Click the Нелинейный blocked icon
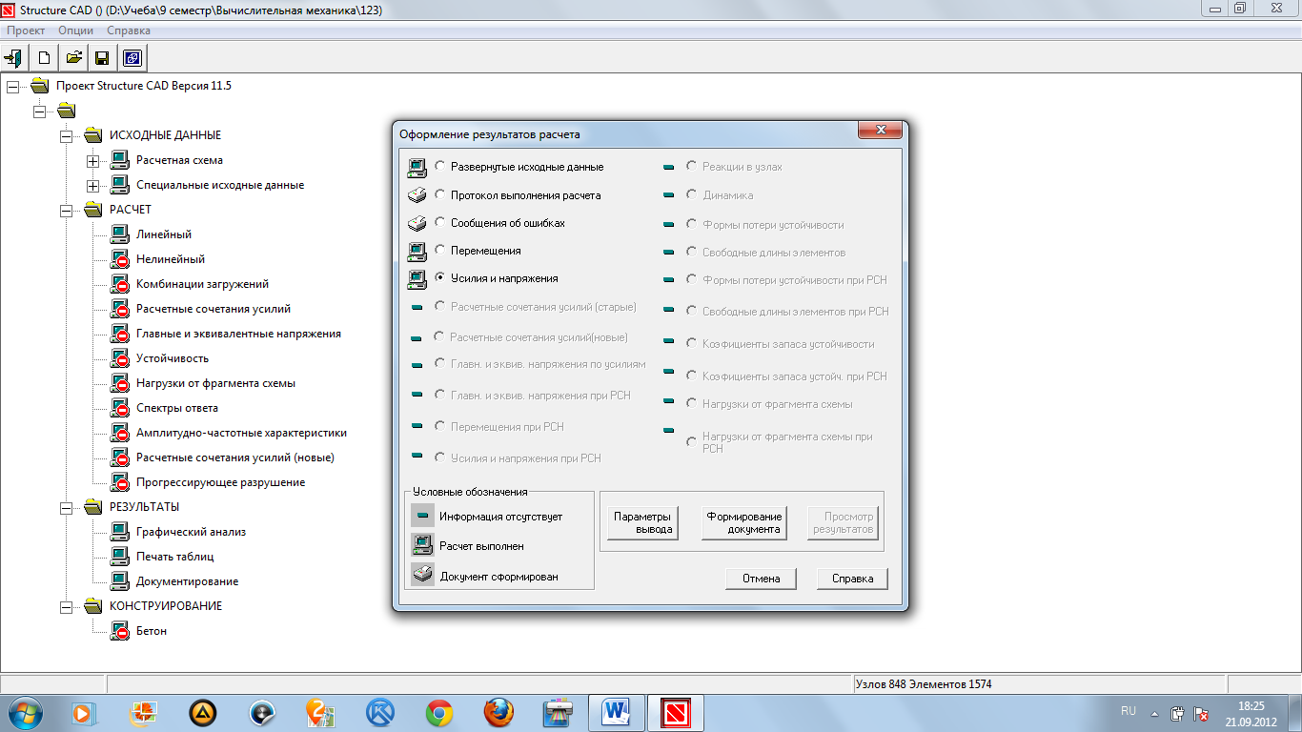 coord(119,259)
